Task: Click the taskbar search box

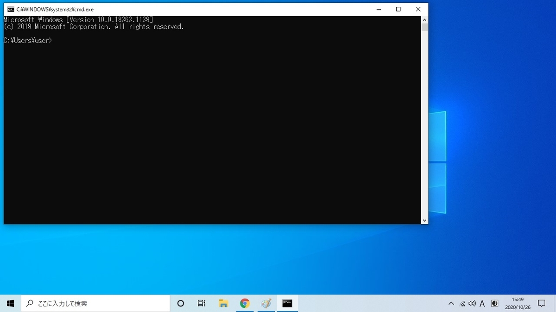Action: point(96,303)
